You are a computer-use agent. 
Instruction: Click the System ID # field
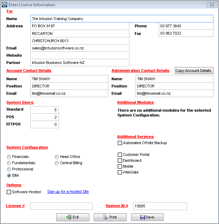point(160,206)
